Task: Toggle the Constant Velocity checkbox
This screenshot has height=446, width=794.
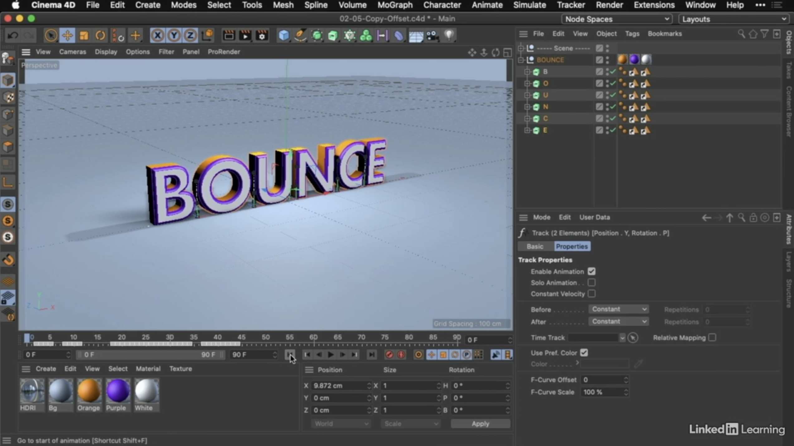Action: coord(592,294)
